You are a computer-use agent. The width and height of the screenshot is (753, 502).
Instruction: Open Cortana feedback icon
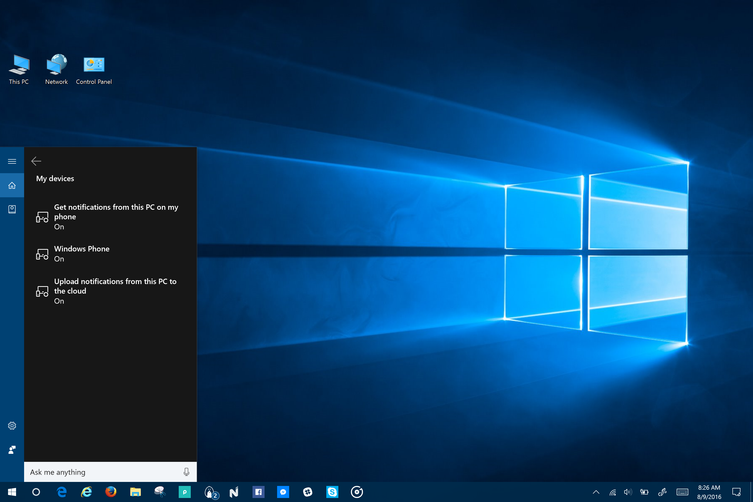coord(12,450)
